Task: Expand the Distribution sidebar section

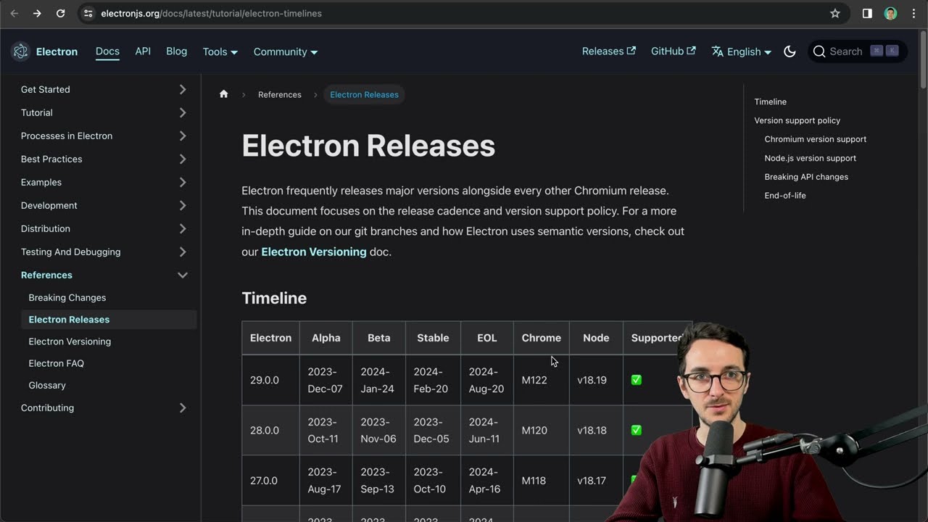Action: click(104, 228)
